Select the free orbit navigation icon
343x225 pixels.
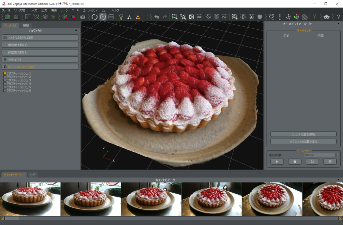(x=94, y=17)
